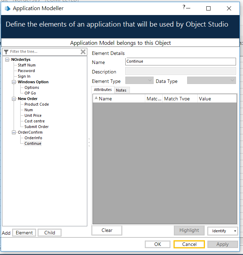Maximize the Application Modeller window
This screenshot has width=243, height=255.
(x=208, y=8)
